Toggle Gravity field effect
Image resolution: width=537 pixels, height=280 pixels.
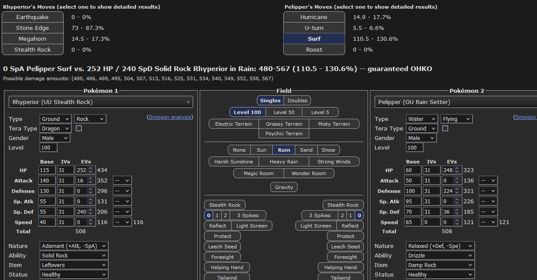(284, 187)
